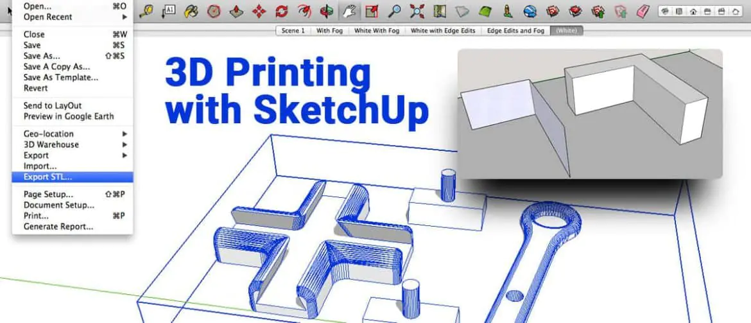Viewport: 751px width, 323px height.
Task: Click the Pan hand tool
Action: [x=349, y=10]
